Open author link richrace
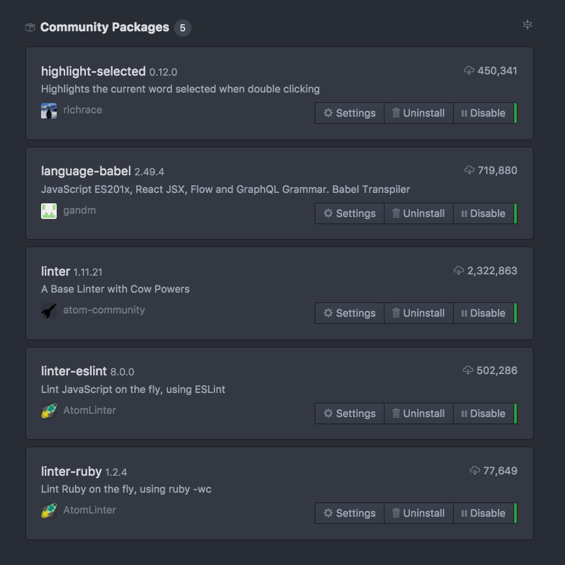The height and width of the screenshot is (565, 565). tap(83, 110)
